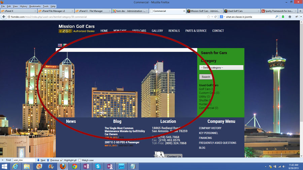Screen dimensions: 303x170
Task: Open the Edit menu
Action: (x=9, y=6)
